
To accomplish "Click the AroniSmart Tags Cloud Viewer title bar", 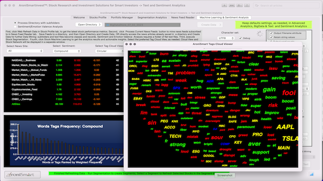I will point(213,44).
